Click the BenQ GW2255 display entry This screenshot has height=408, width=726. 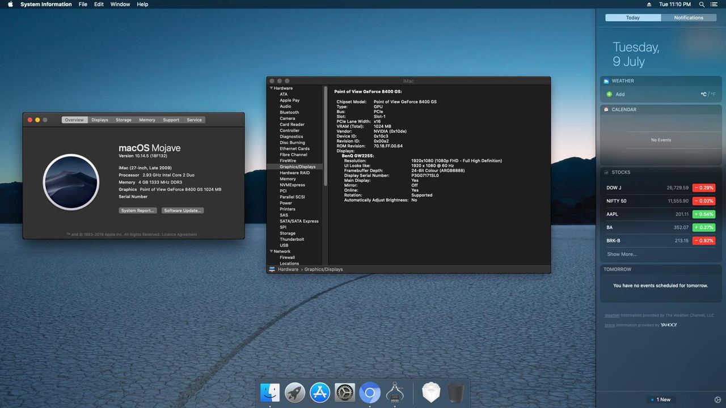point(358,155)
